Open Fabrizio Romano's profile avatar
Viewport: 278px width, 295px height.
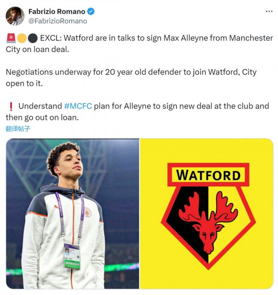point(15,16)
